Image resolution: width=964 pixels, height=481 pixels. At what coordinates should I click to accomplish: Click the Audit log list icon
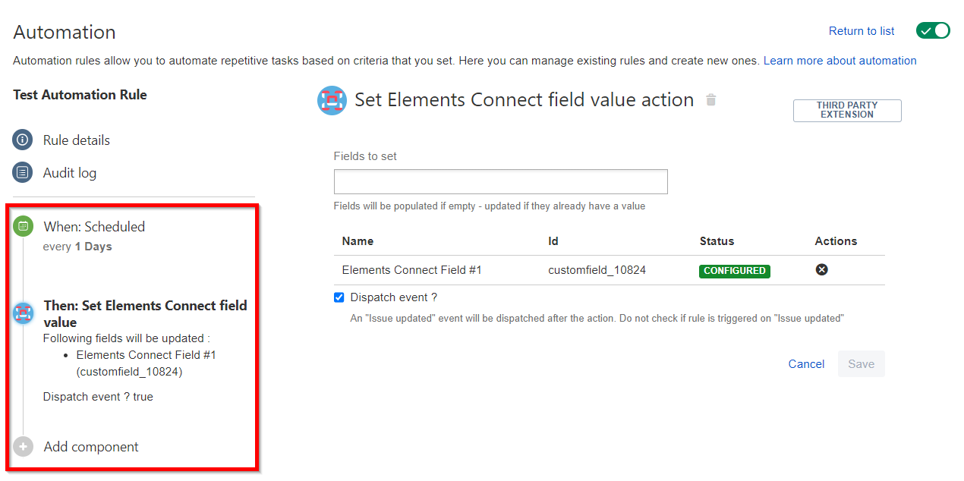tap(23, 173)
